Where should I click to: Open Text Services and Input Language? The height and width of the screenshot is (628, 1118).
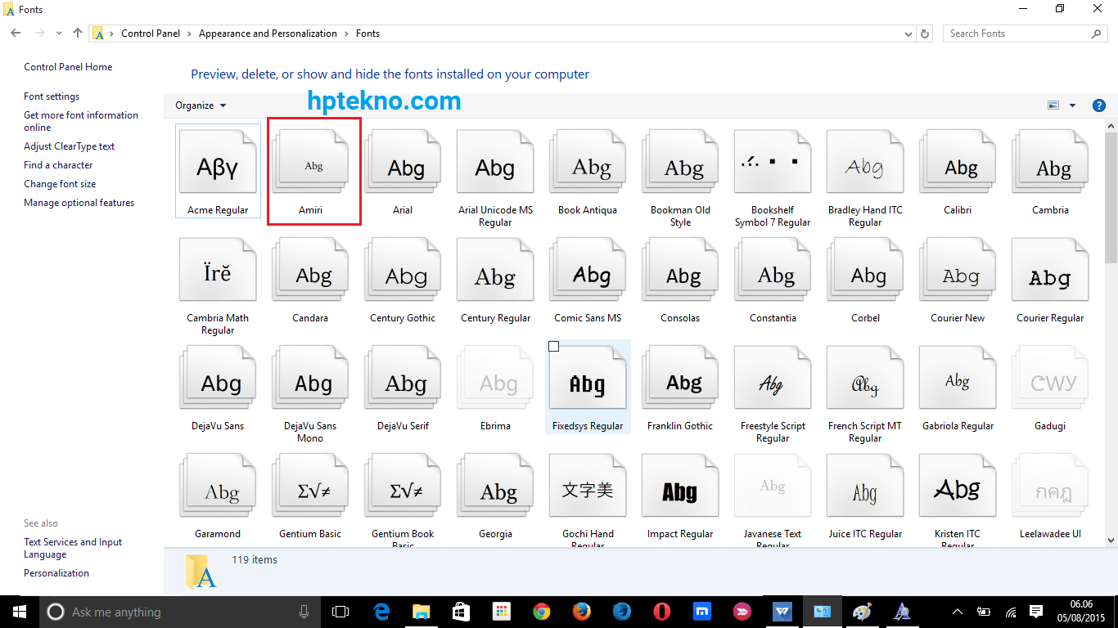tap(73, 548)
